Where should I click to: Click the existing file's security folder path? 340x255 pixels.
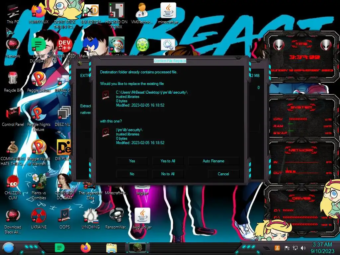coord(152,92)
